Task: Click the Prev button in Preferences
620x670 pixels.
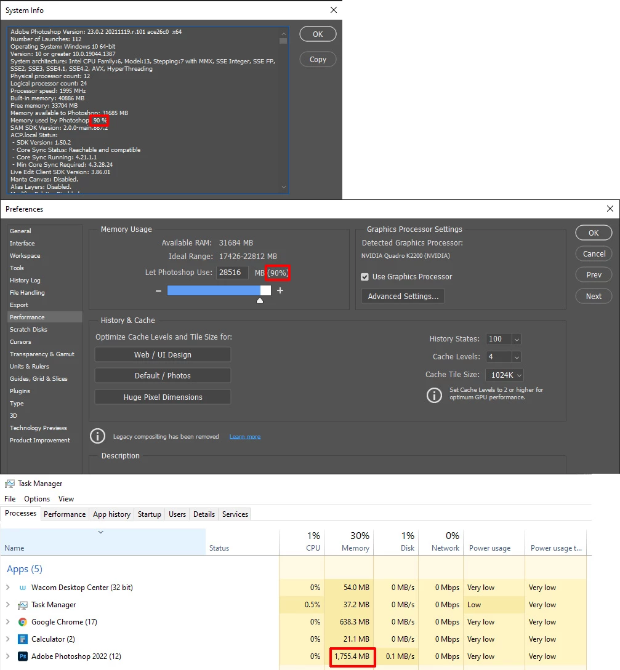Action: click(x=594, y=275)
